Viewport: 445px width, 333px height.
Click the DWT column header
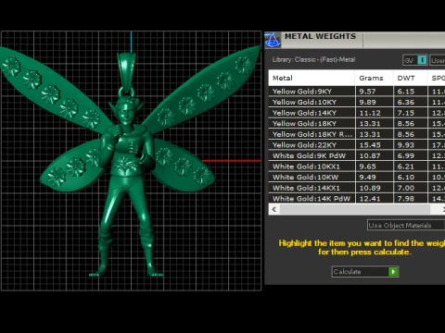pyautogui.click(x=411, y=78)
